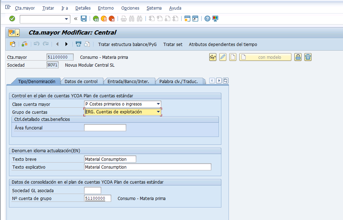Click the con modelo button
Viewport: 343px width, 220px height.
click(265, 57)
